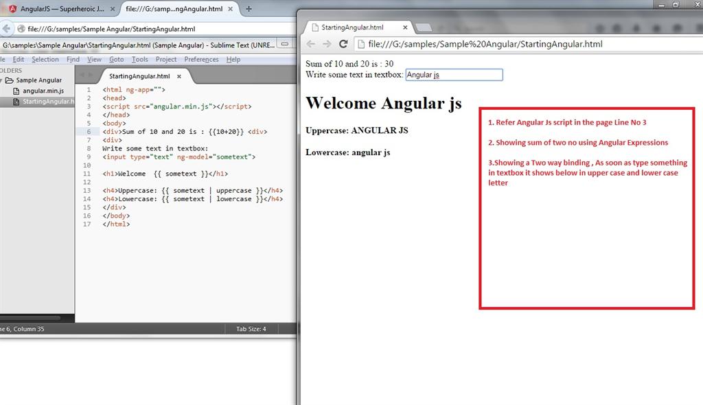Viewport: 703px width, 405px height.
Task: Open the View menu
Action: 94,59
